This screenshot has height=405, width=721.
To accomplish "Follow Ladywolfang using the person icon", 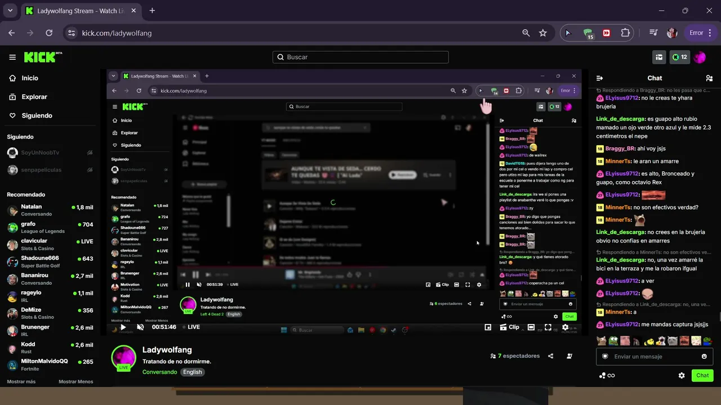I will click(569, 356).
